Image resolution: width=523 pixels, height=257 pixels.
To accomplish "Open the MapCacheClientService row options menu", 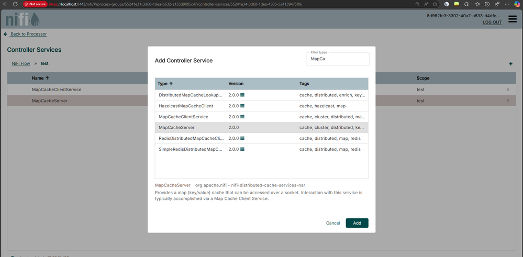I will click(x=508, y=90).
